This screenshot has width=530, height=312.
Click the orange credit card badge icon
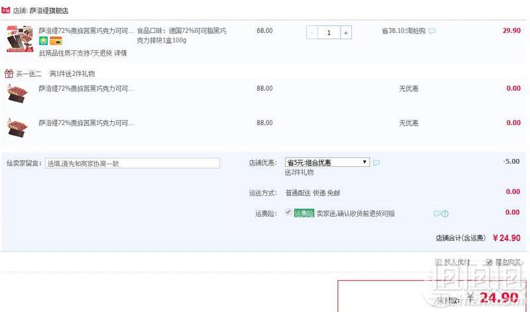(x=56, y=41)
